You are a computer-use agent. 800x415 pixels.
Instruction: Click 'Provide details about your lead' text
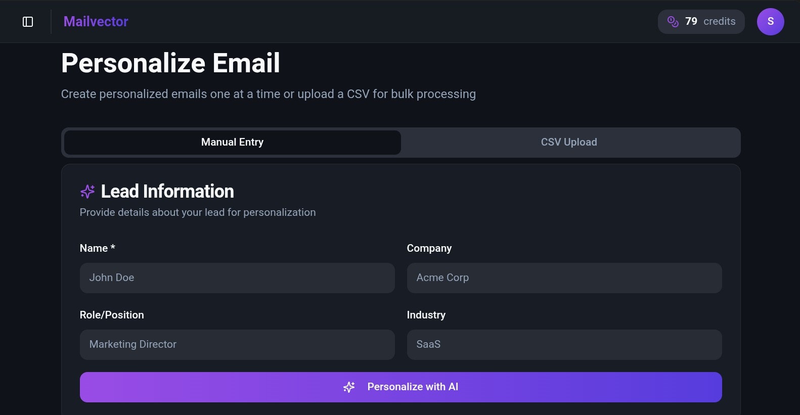point(198,212)
